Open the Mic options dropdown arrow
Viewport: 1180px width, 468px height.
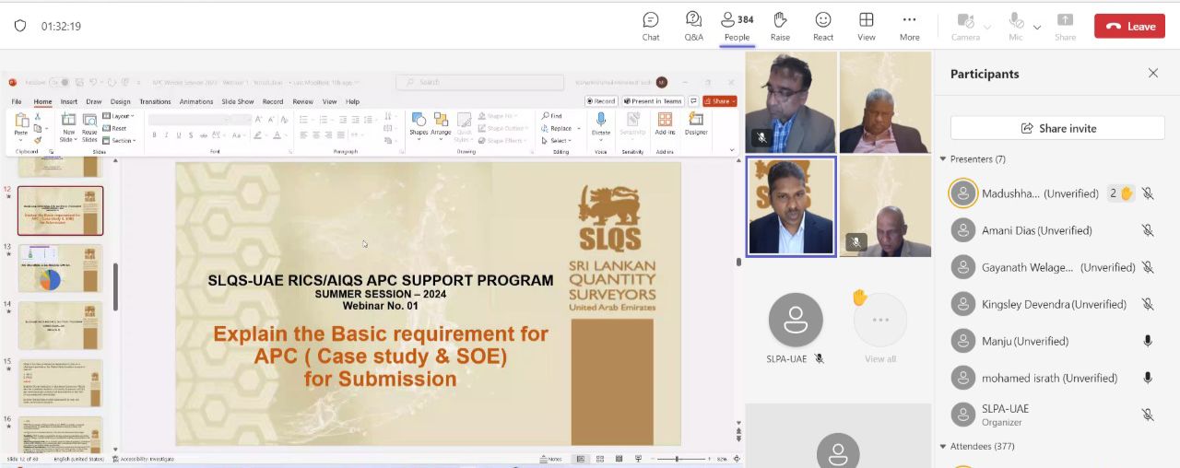[1037, 27]
